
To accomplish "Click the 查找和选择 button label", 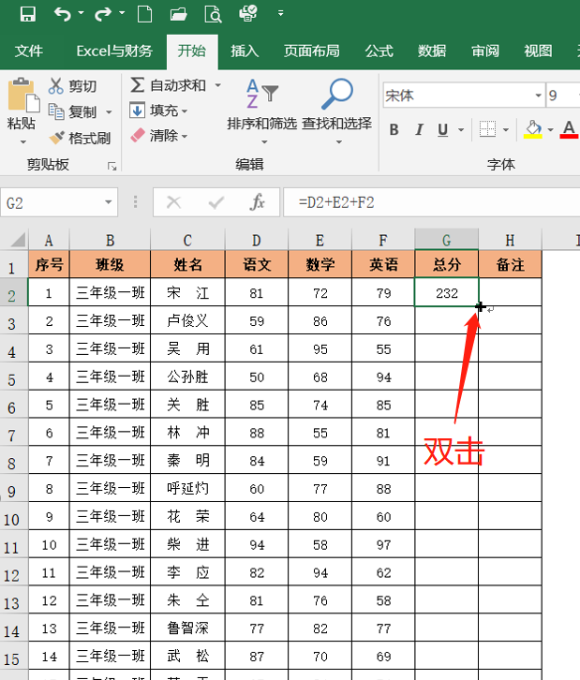I will (x=337, y=124).
